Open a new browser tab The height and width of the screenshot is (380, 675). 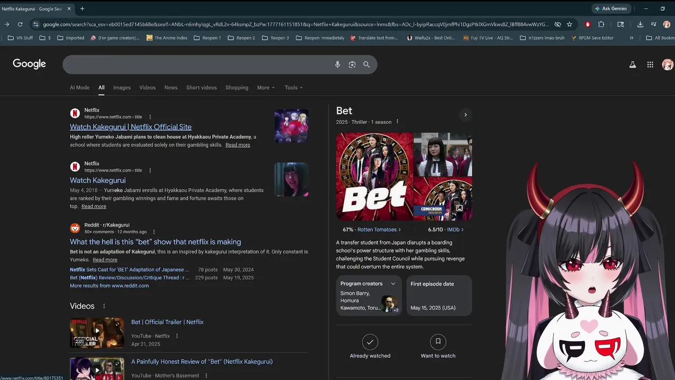coord(82,8)
